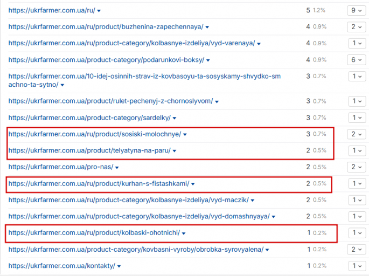The width and height of the screenshot is (369, 276).
Task: Open the kurhan-s-fistashkami product link
Action: [x=99, y=183]
